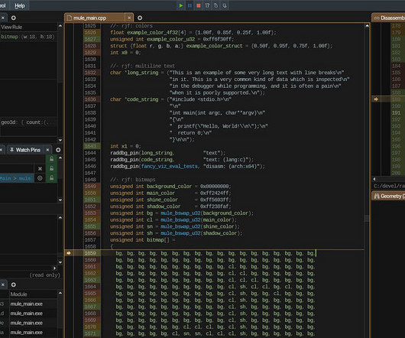
Task: Close the Watch Pins tab
Action: click(47, 150)
